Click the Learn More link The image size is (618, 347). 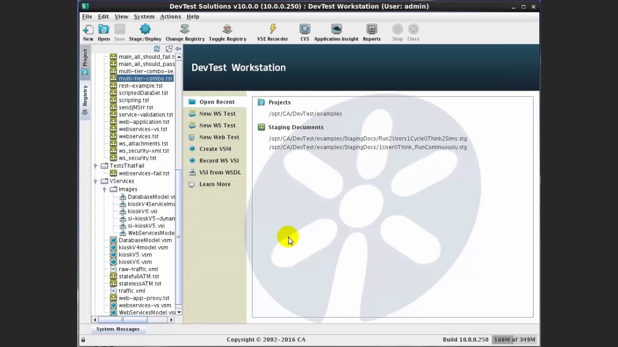[x=215, y=184]
